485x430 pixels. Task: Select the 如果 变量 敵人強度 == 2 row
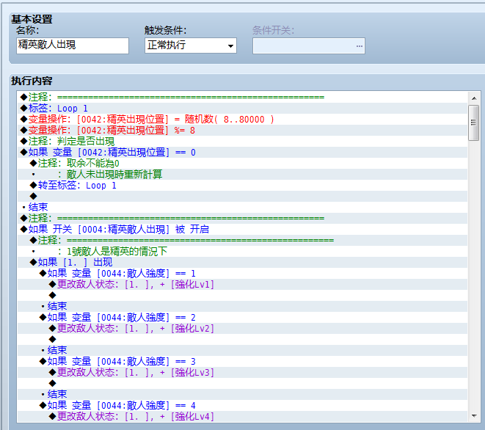tap(242, 318)
